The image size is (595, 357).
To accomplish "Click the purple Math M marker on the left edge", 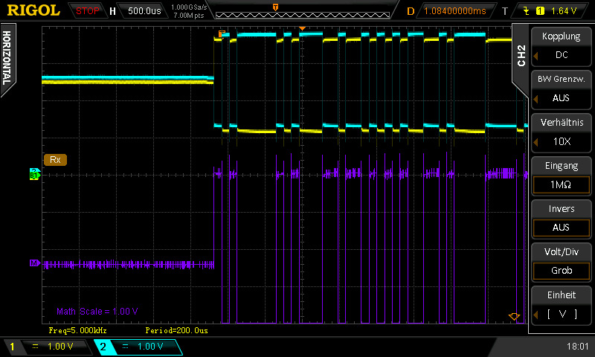I will (33, 263).
